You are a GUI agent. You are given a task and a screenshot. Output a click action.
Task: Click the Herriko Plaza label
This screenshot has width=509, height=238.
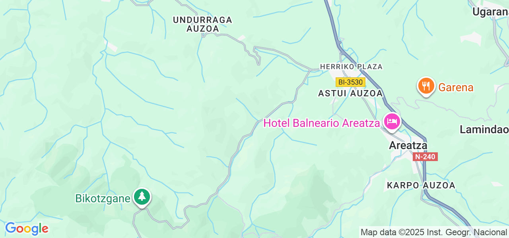(x=351, y=67)
